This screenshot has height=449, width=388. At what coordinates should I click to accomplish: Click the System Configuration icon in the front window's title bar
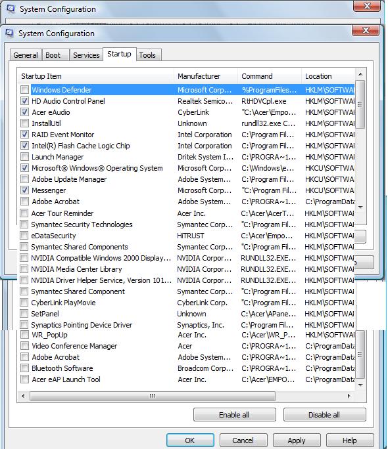pos(10,33)
